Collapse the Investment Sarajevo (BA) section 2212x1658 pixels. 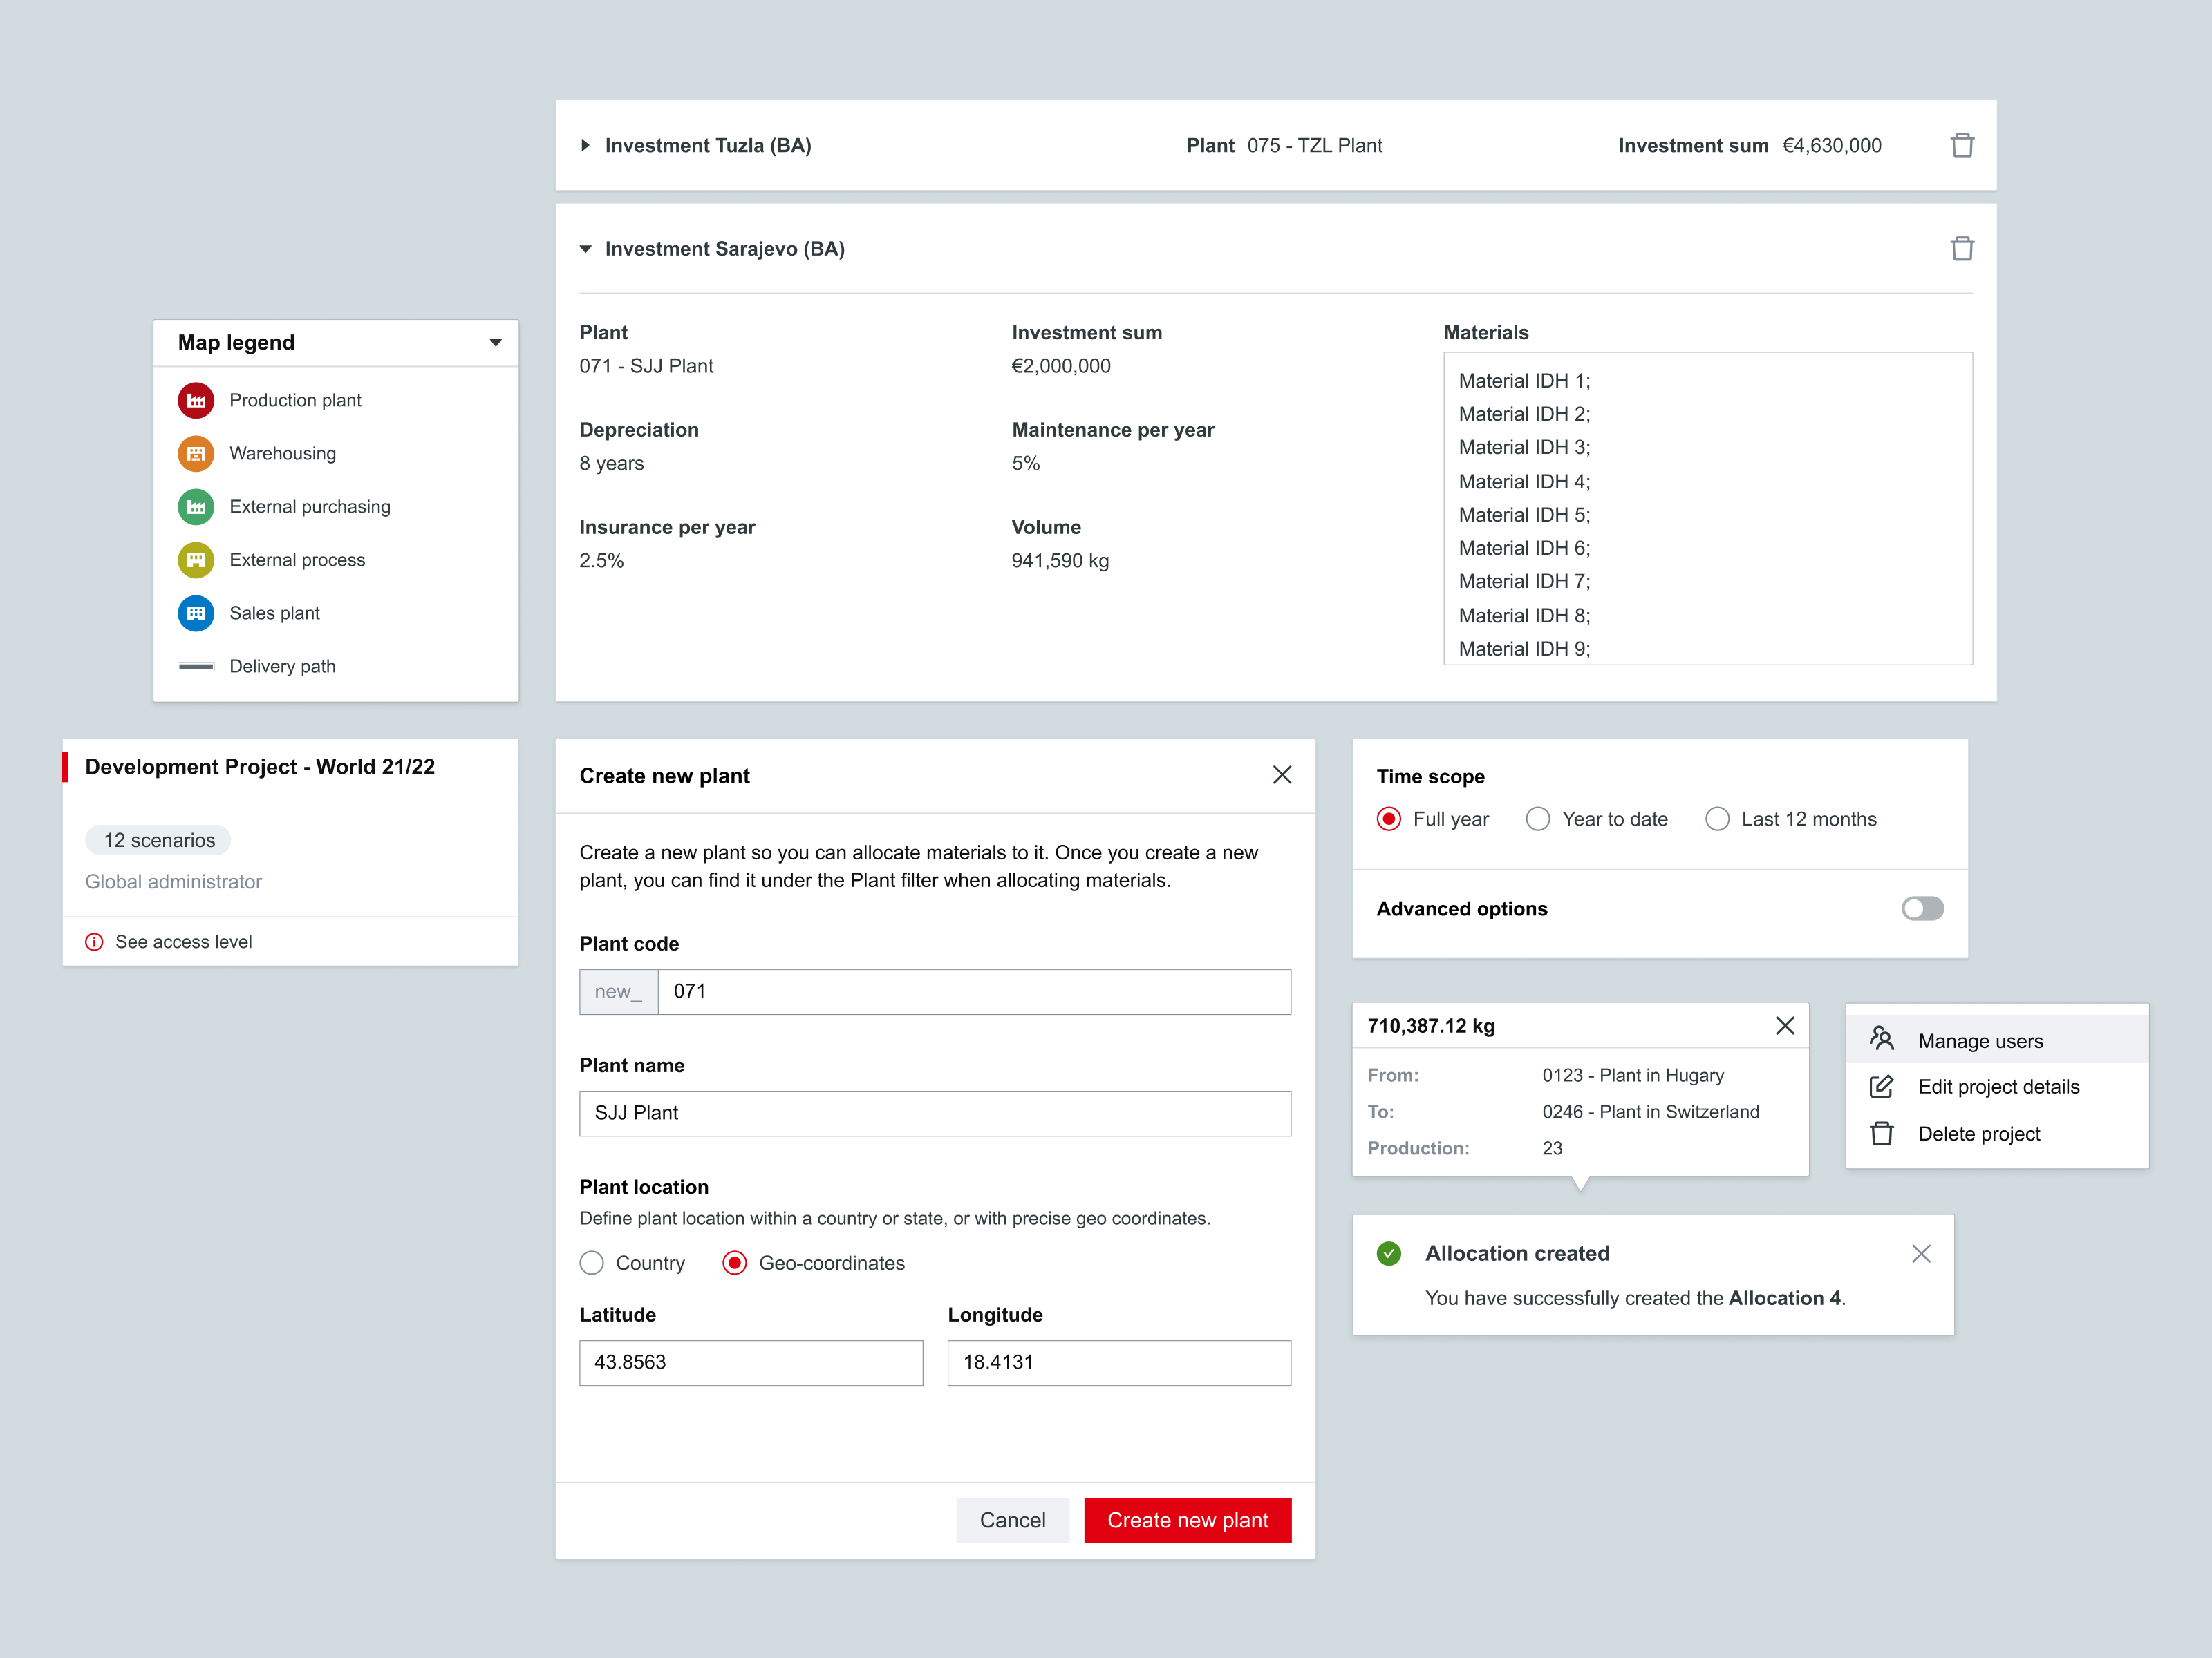click(586, 249)
